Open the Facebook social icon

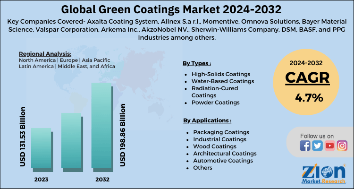click(305, 146)
